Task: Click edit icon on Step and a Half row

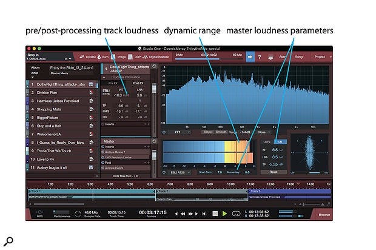Action: [91, 126]
